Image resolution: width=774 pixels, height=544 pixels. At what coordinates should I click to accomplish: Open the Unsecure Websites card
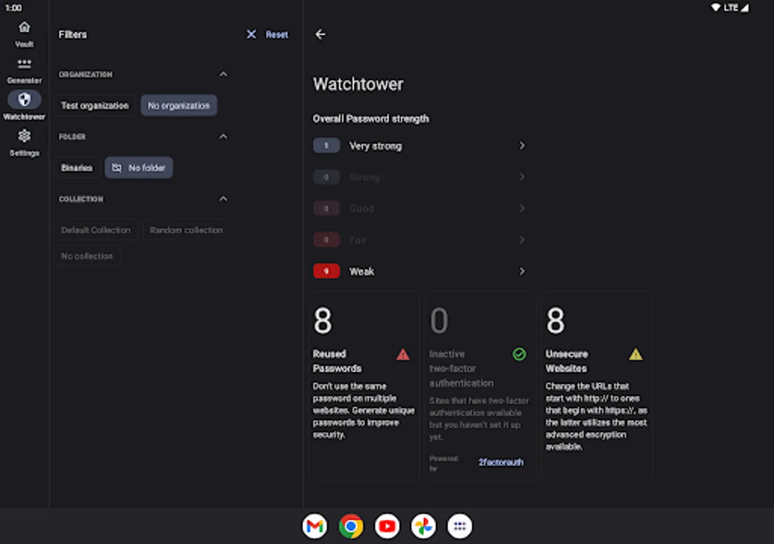pos(597,386)
